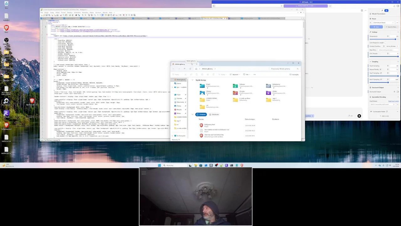Adjust the Temperature slider
Screen dimensions: 401x226
(384, 39)
